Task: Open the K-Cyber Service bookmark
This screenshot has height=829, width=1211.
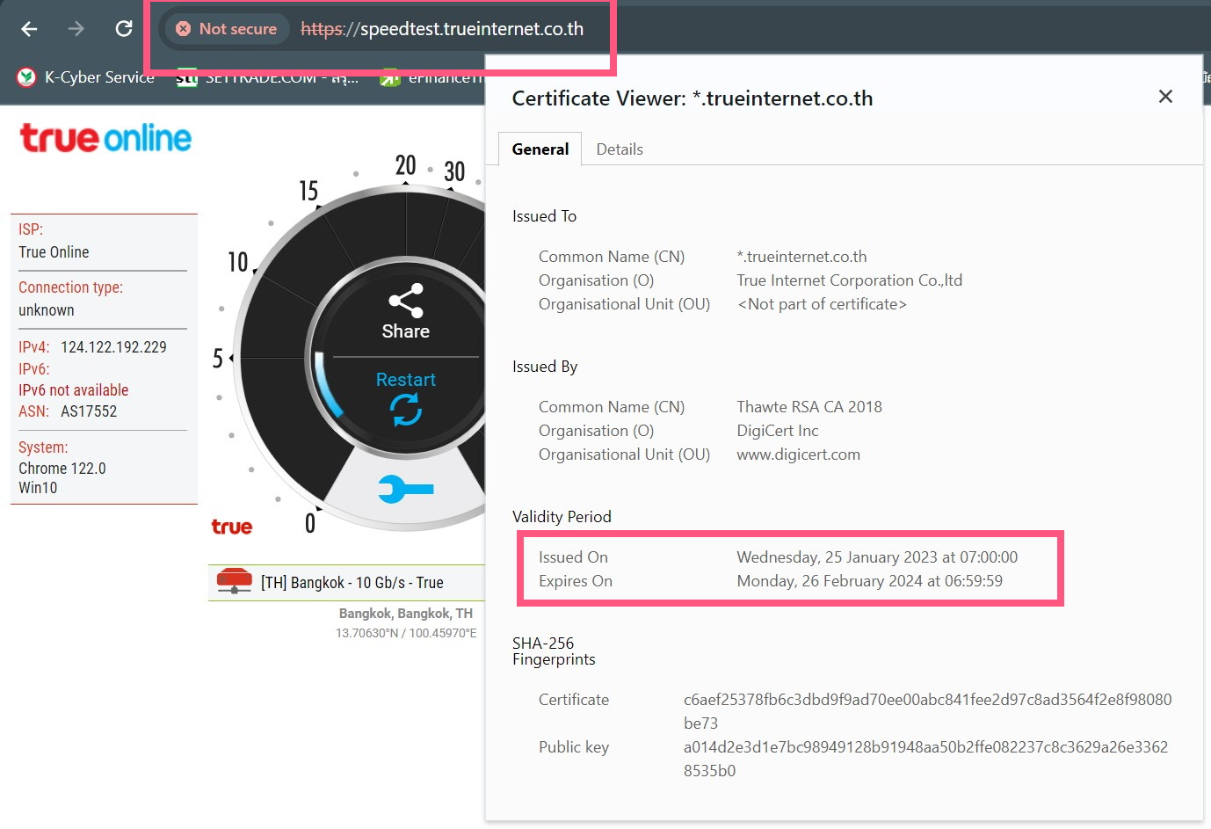Action: point(86,77)
